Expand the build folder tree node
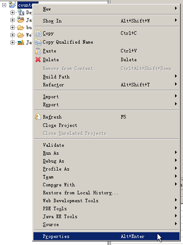Image resolution: width=183 pixels, height=245 pixels. click(x=12, y=27)
